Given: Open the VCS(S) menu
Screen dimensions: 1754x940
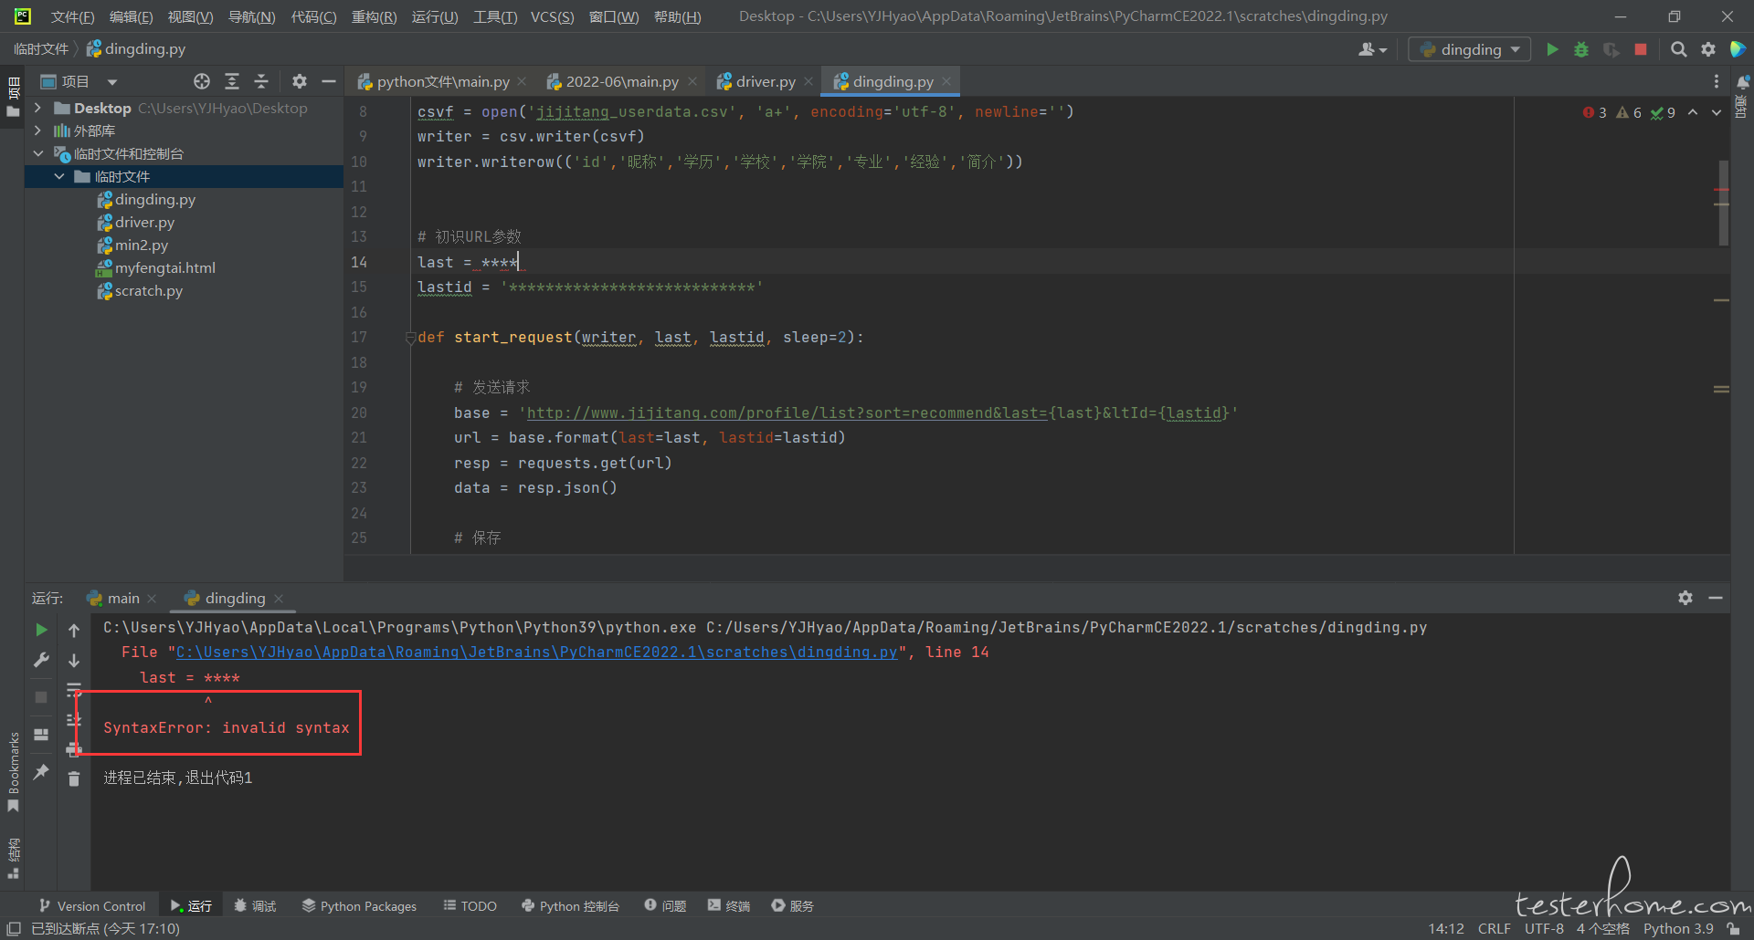Looking at the screenshot, I should [552, 16].
